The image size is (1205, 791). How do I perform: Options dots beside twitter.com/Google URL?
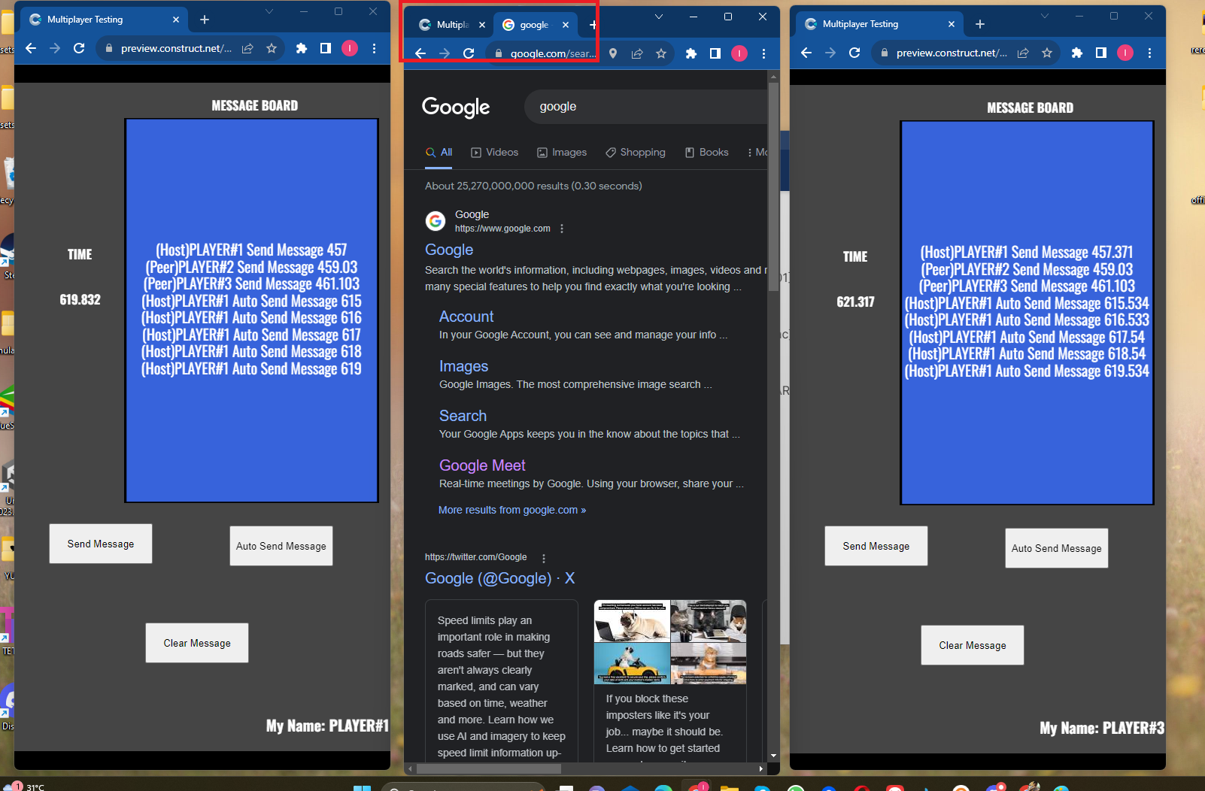[x=544, y=558]
